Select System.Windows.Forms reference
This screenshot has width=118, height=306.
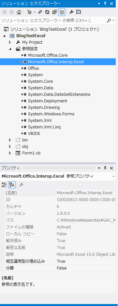click(x=51, y=114)
